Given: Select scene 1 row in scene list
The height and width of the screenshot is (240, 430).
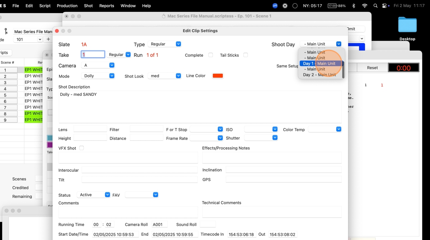Looking at the screenshot, I should point(21,70).
